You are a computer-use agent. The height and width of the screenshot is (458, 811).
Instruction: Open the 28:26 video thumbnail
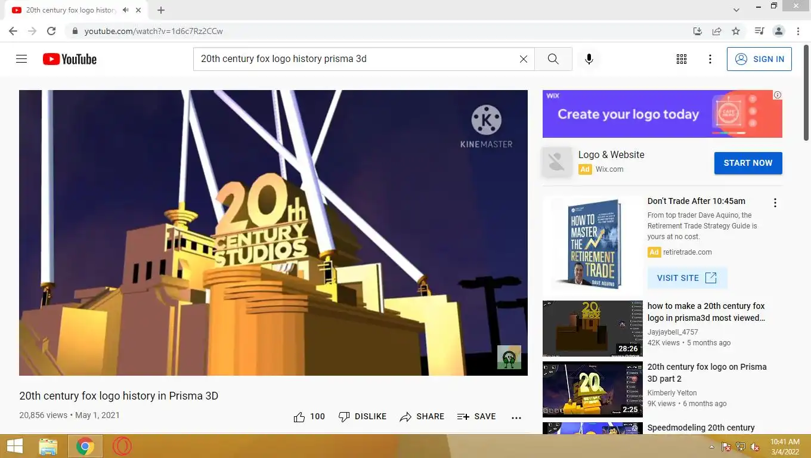point(593,329)
